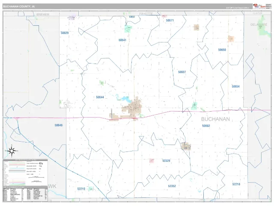Click the compass rose icon
Screen dimensions: 274x206
(x=12, y=151)
